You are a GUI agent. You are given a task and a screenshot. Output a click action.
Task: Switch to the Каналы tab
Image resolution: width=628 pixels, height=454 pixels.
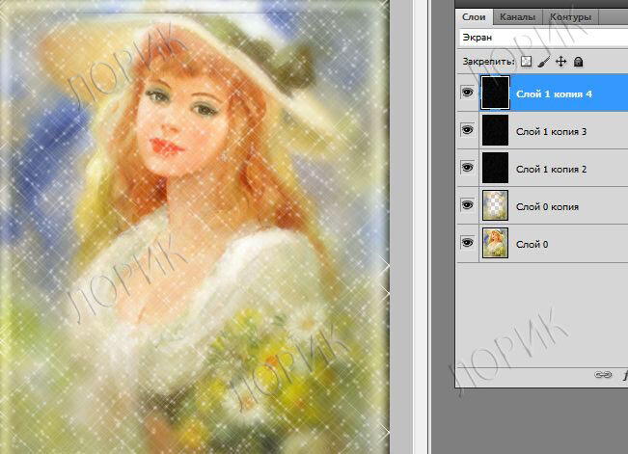517,17
